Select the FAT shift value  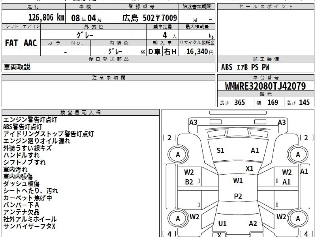(11, 43)
